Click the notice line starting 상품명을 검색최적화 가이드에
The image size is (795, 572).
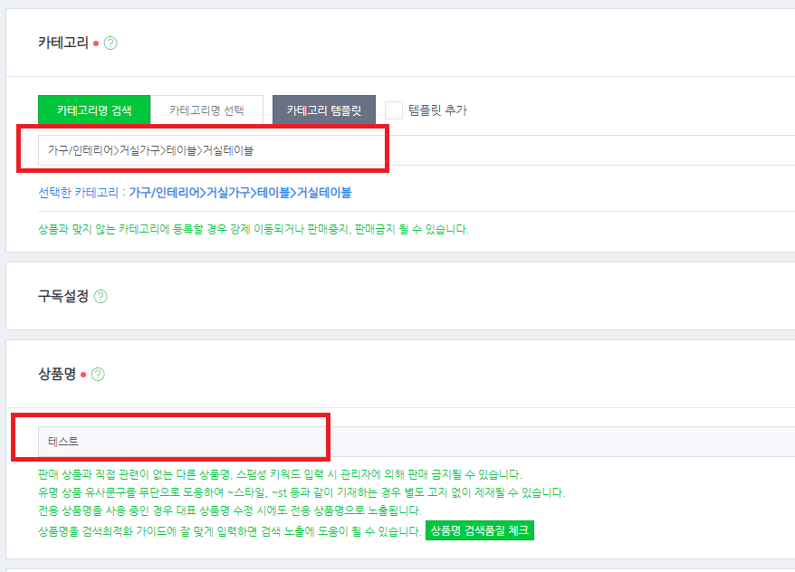tap(230, 531)
